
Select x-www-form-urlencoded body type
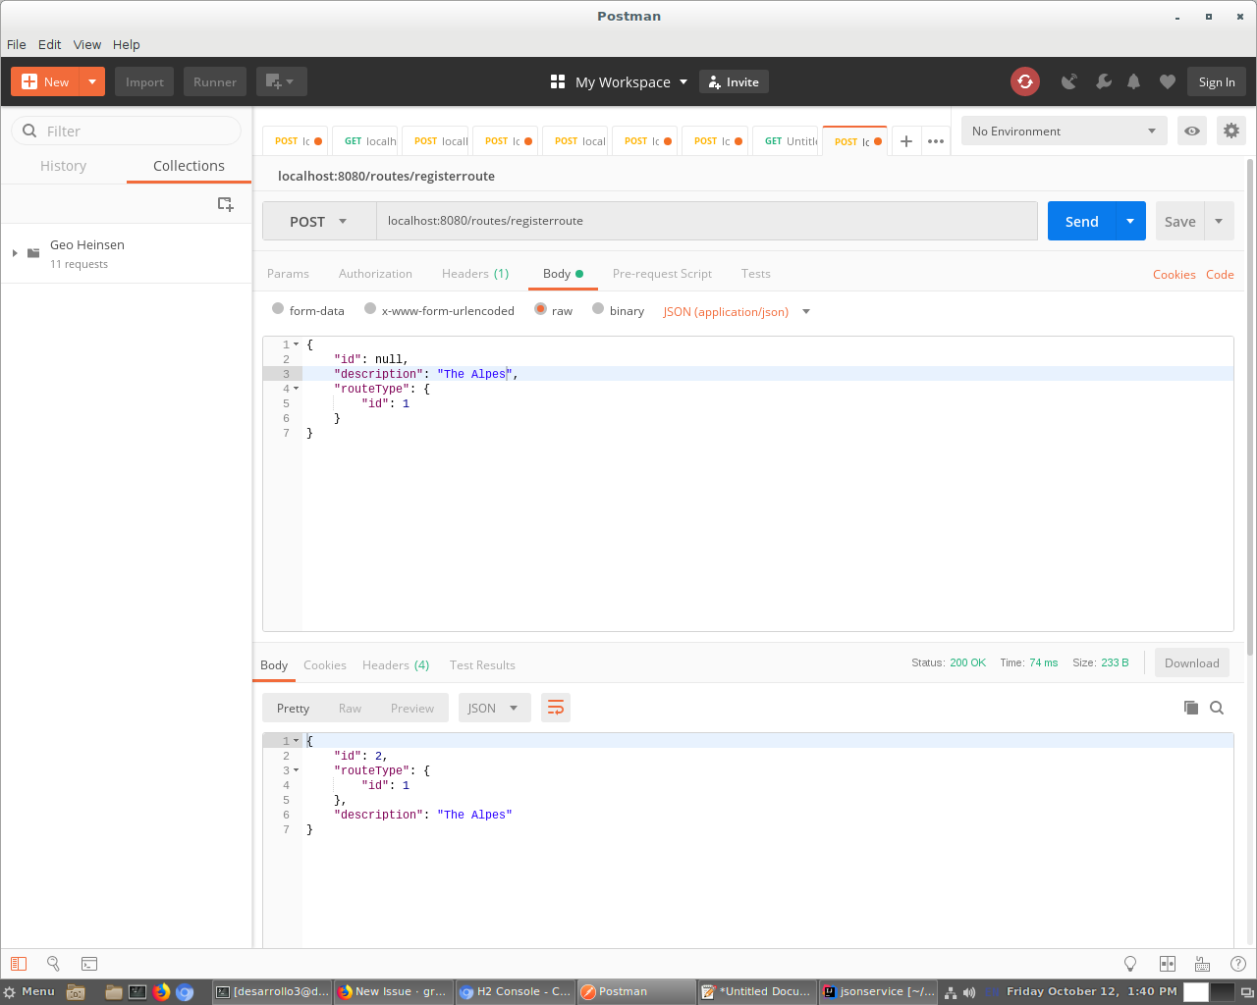tap(370, 309)
